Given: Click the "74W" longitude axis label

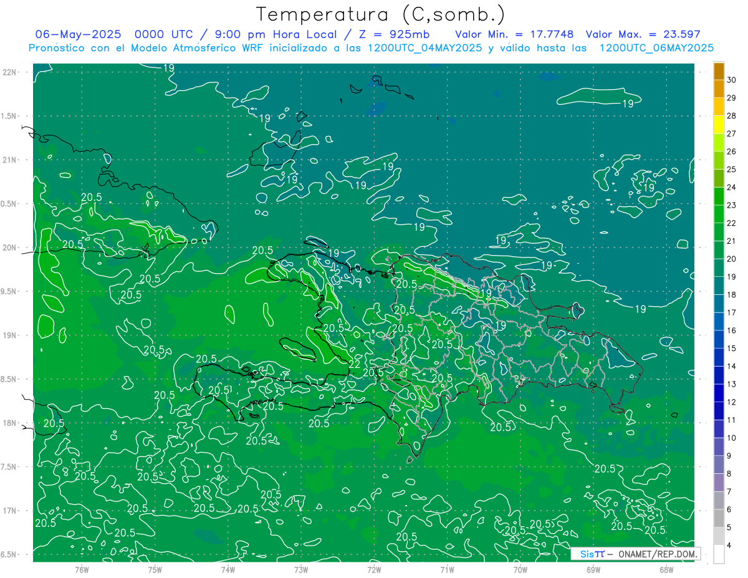Looking at the screenshot, I should coord(228,569).
